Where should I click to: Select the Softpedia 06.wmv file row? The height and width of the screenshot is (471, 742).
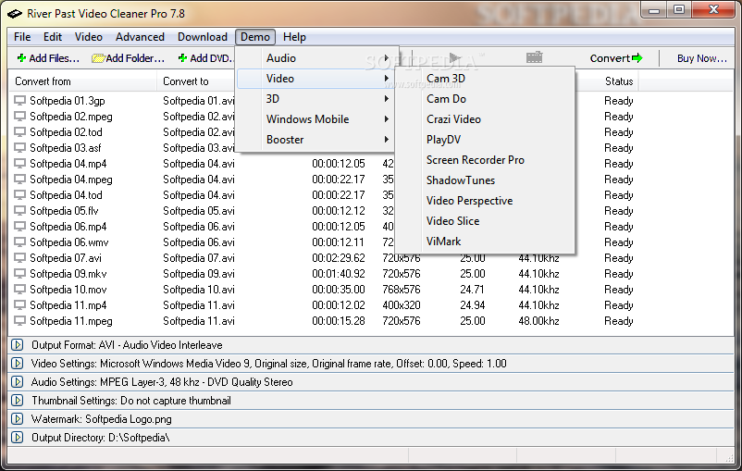click(69, 242)
